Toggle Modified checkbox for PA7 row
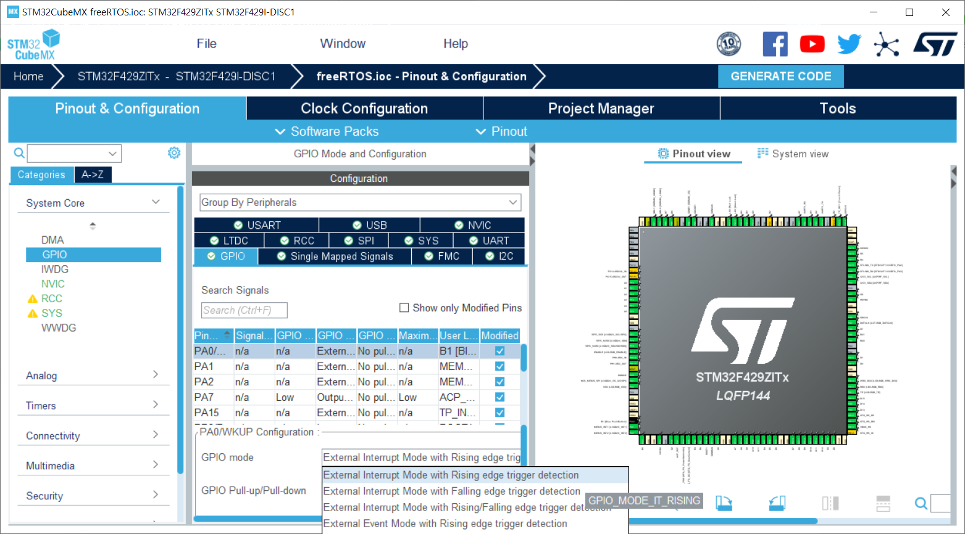This screenshot has height=534, width=965. pyautogui.click(x=500, y=397)
